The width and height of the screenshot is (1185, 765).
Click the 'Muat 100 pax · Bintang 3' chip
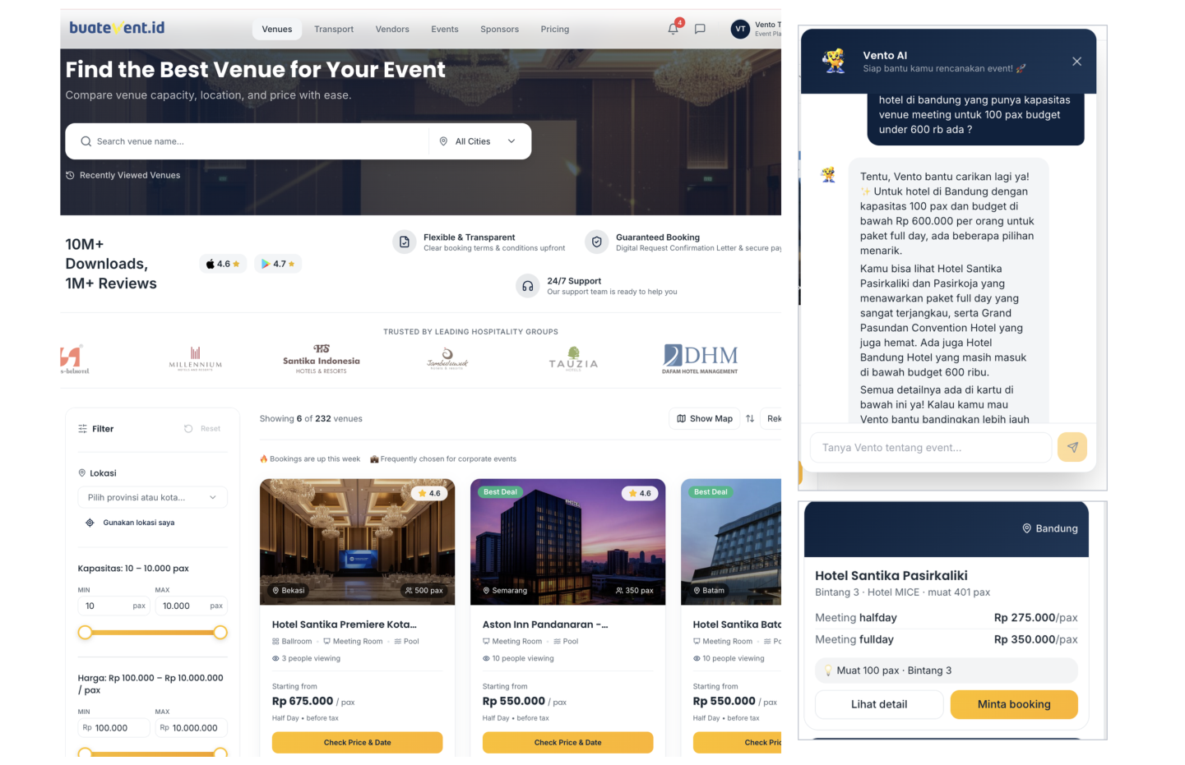pyautogui.click(x=947, y=671)
